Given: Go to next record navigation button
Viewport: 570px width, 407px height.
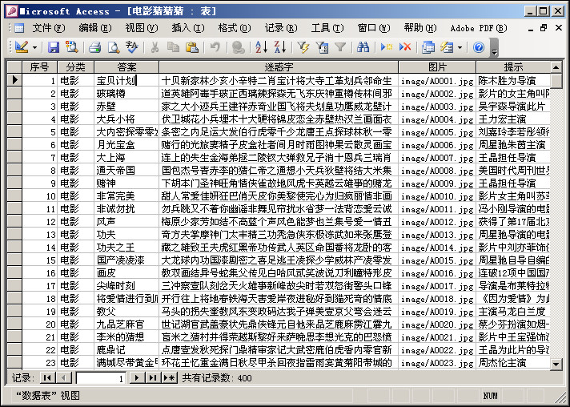Looking at the screenshot, I should coord(137,378).
